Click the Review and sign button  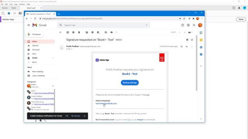(x=130, y=83)
